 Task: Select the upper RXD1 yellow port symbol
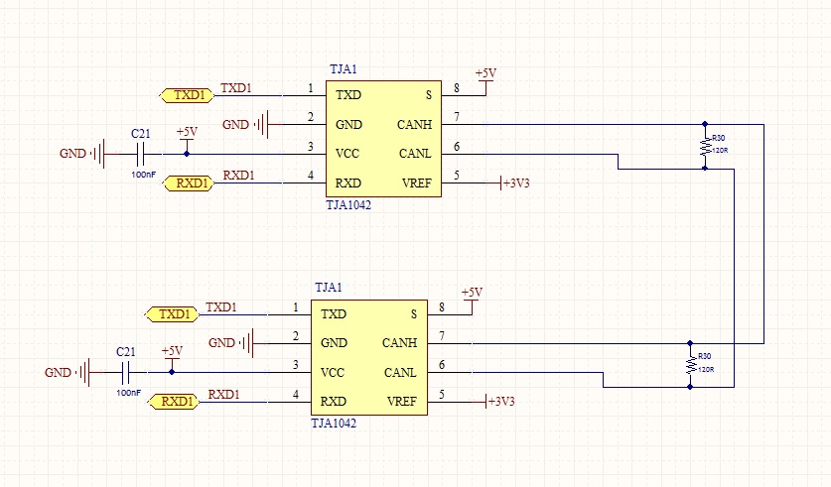(188, 183)
